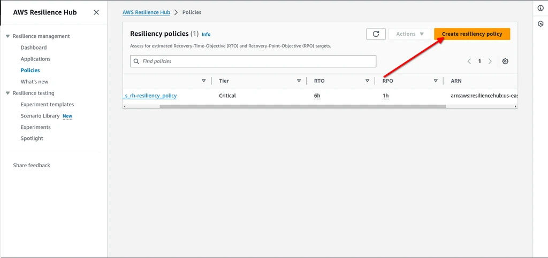The image size is (548, 258).
Task: Sort by the RPO column arrow
Action: tap(436, 81)
